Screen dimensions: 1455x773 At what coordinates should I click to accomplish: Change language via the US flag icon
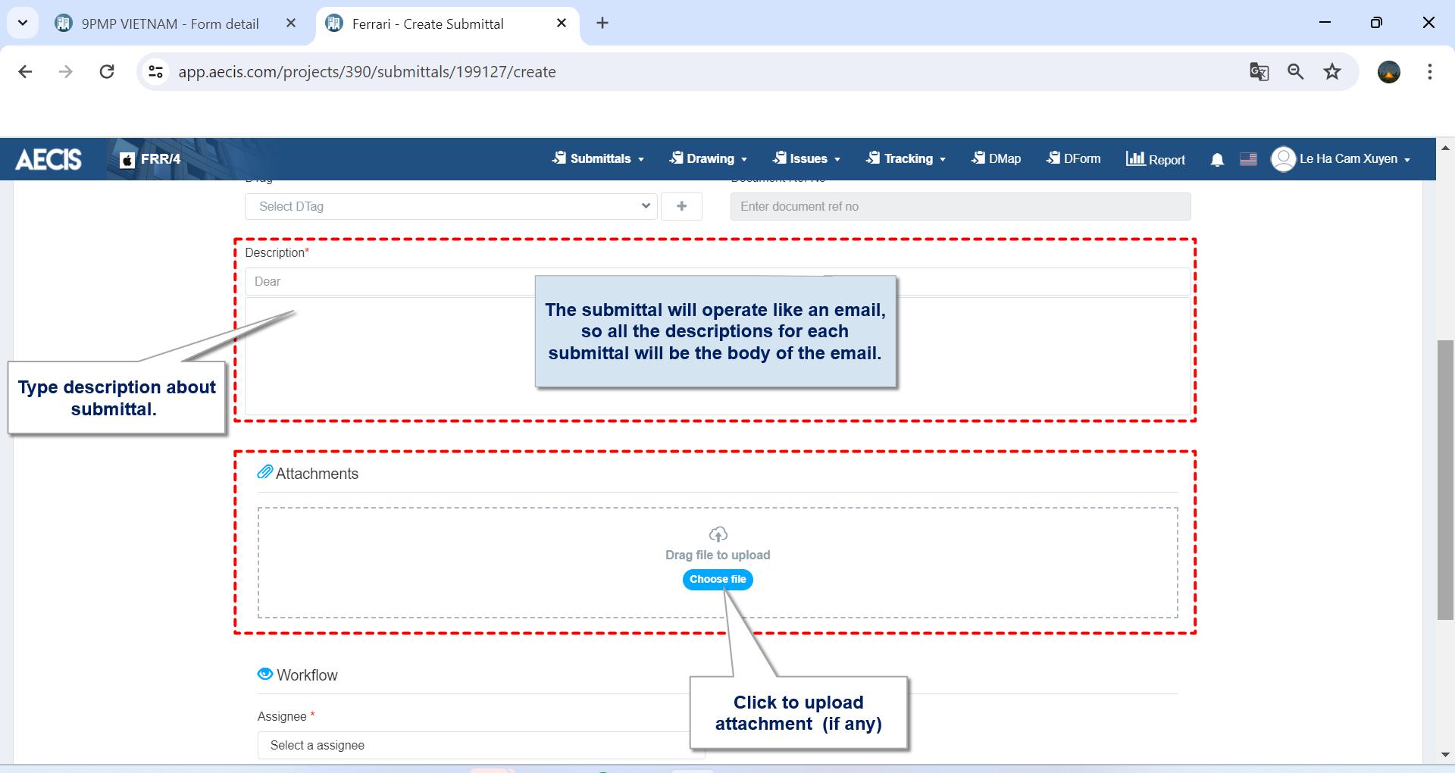[x=1248, y=159]
